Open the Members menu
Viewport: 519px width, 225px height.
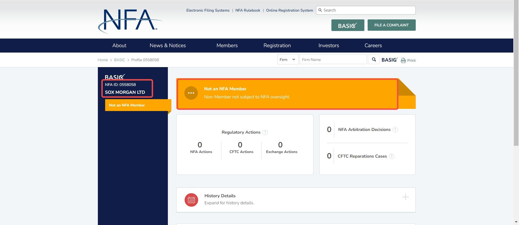click(227, 46)
